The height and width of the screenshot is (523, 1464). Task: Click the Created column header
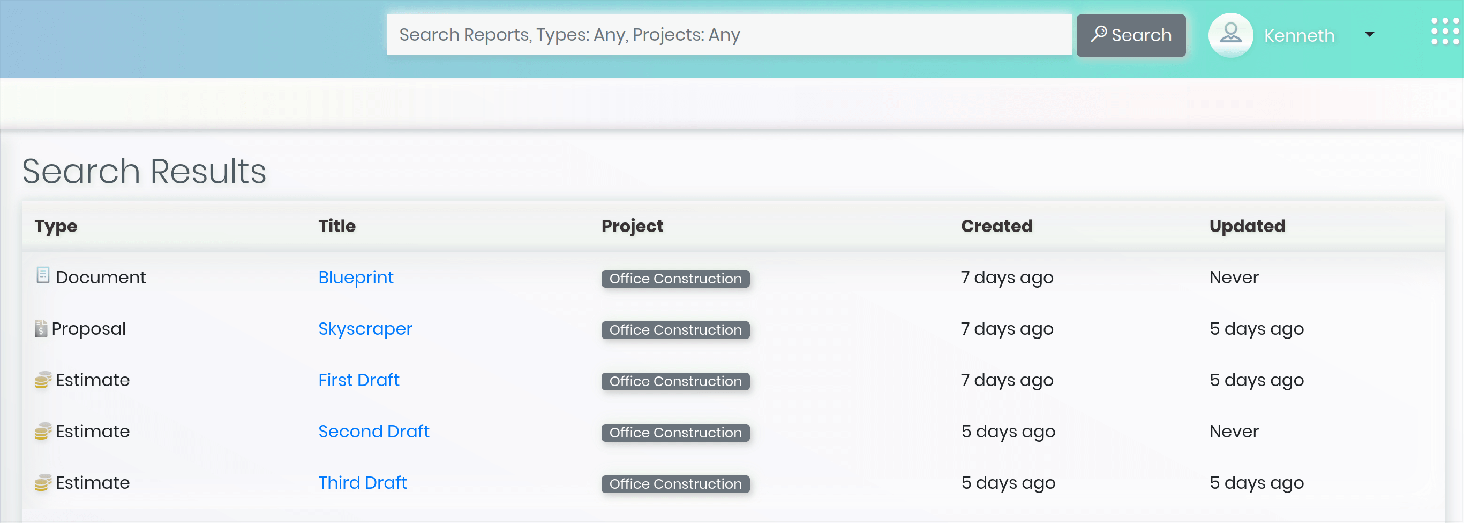coord(996,226)
